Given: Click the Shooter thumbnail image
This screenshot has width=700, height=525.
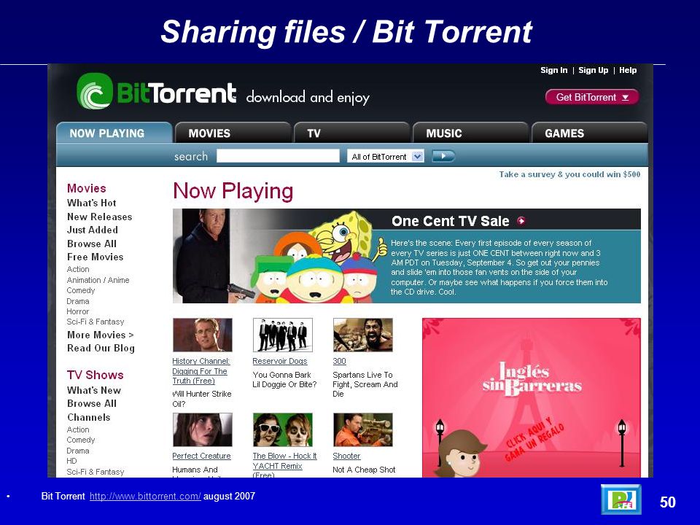Looking at the screenshot, I should (x=363, y=430).
